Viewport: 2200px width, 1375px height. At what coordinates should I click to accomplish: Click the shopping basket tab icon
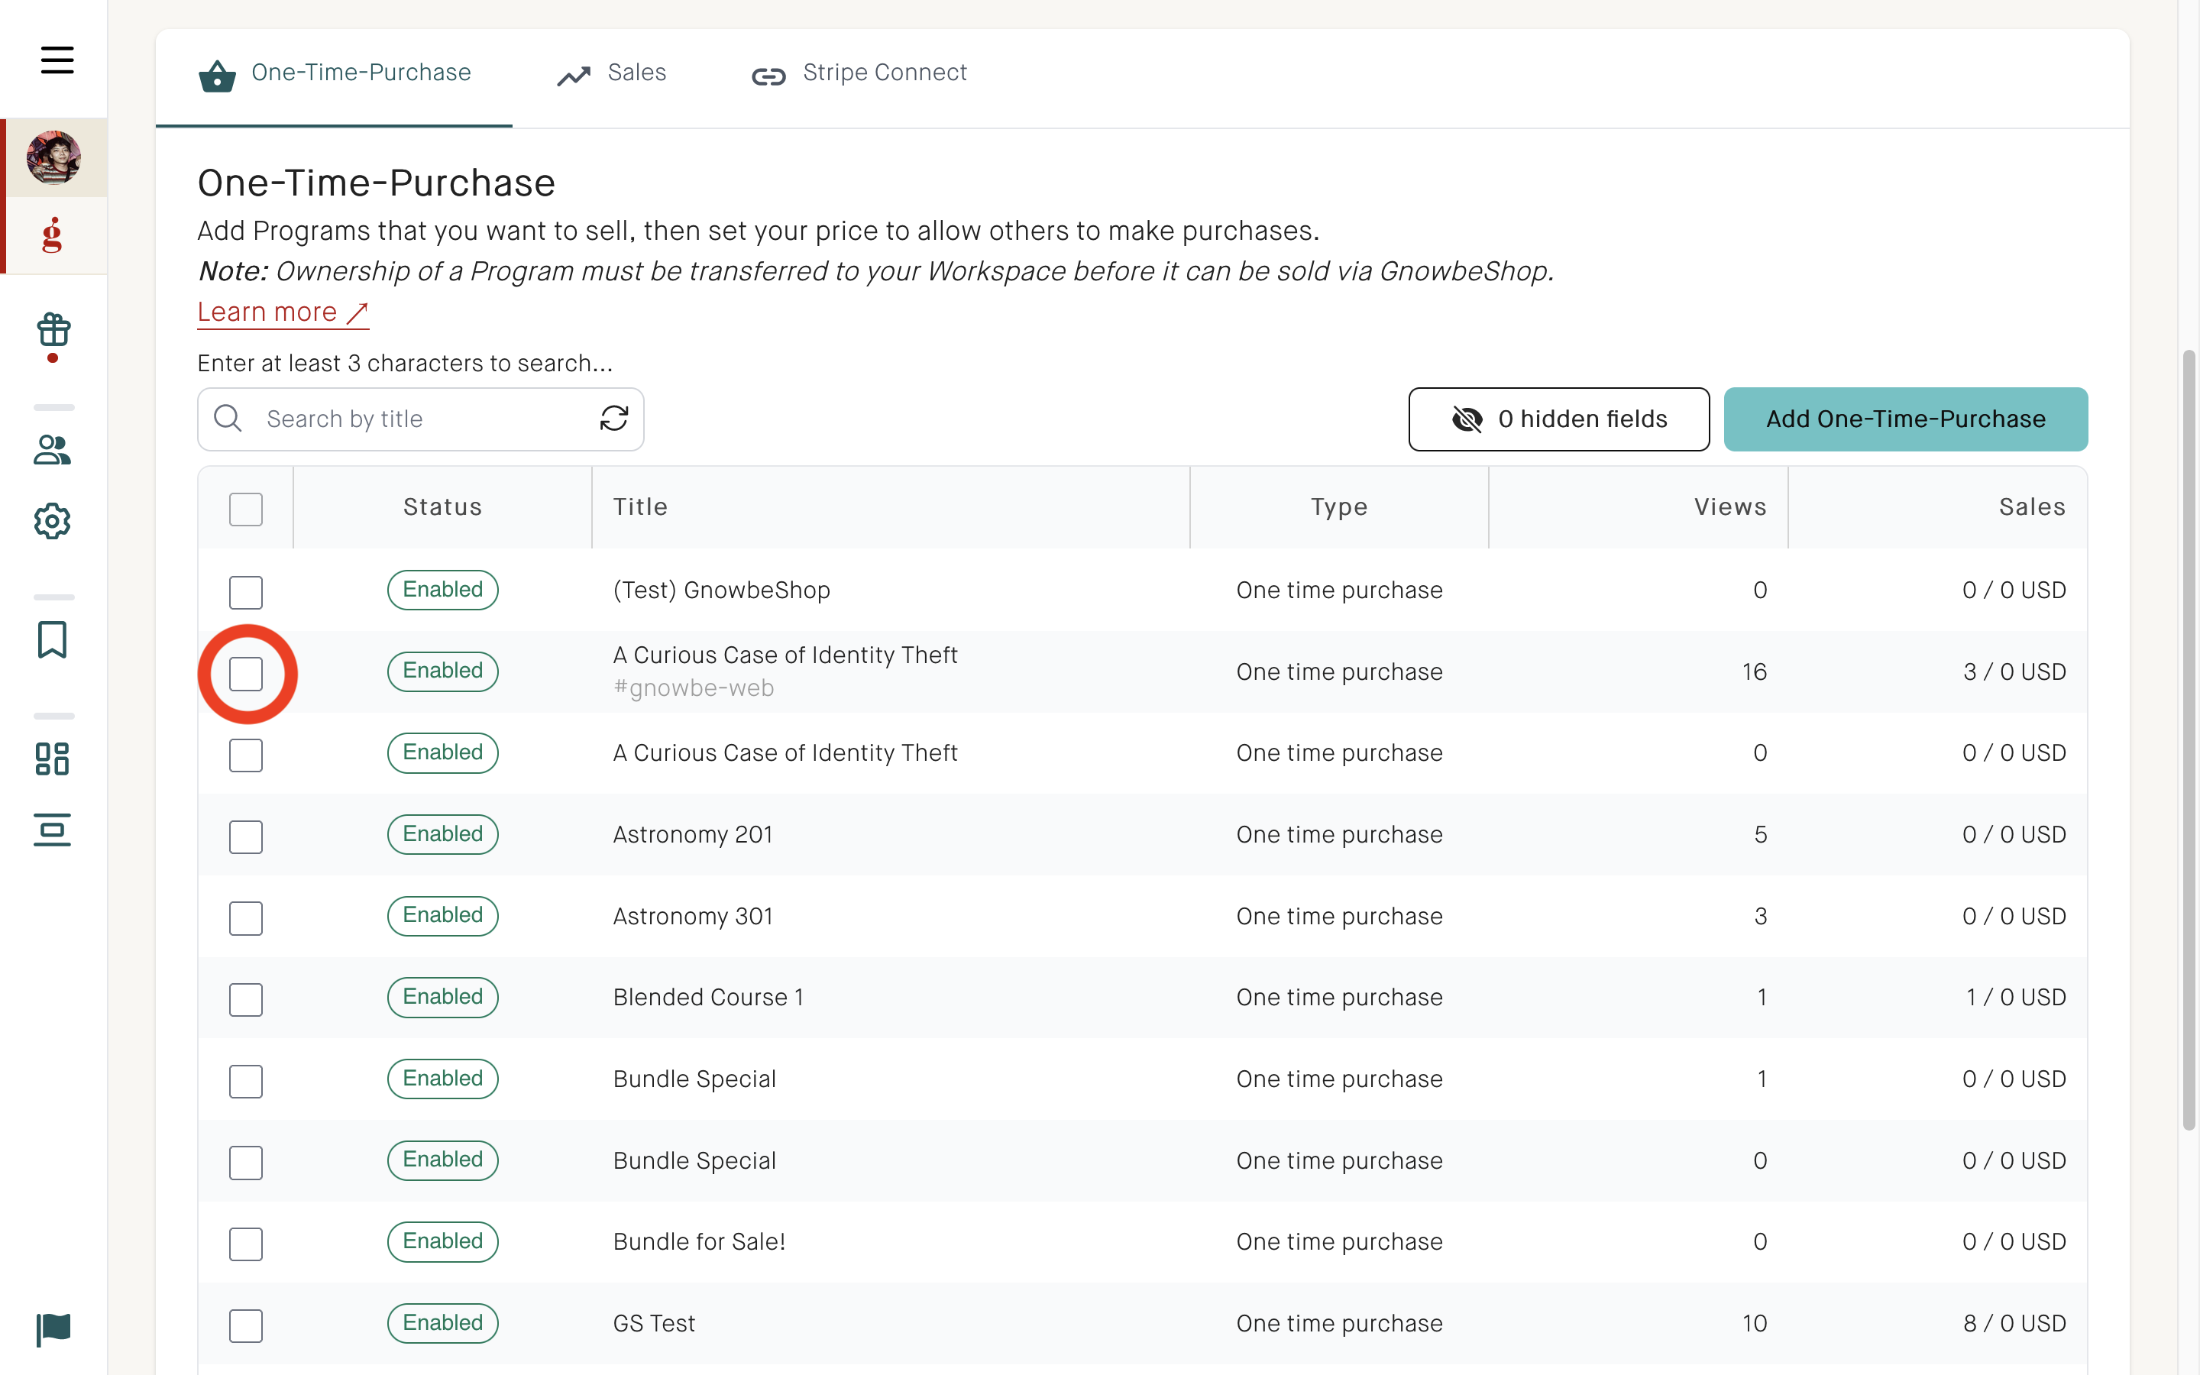[217, 76]
